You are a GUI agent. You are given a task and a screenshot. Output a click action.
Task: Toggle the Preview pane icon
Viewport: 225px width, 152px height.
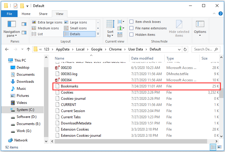(x=24, y=24)
